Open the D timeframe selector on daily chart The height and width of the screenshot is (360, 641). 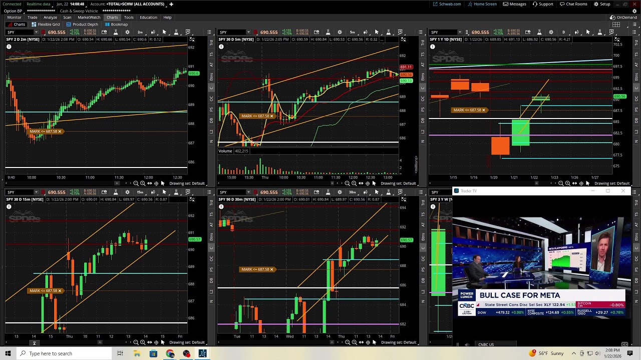pyautogui.click(x=564, y=32)
